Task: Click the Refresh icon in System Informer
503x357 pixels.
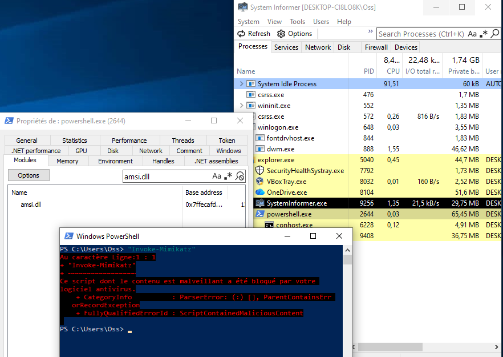Action: tap(241, 34)
